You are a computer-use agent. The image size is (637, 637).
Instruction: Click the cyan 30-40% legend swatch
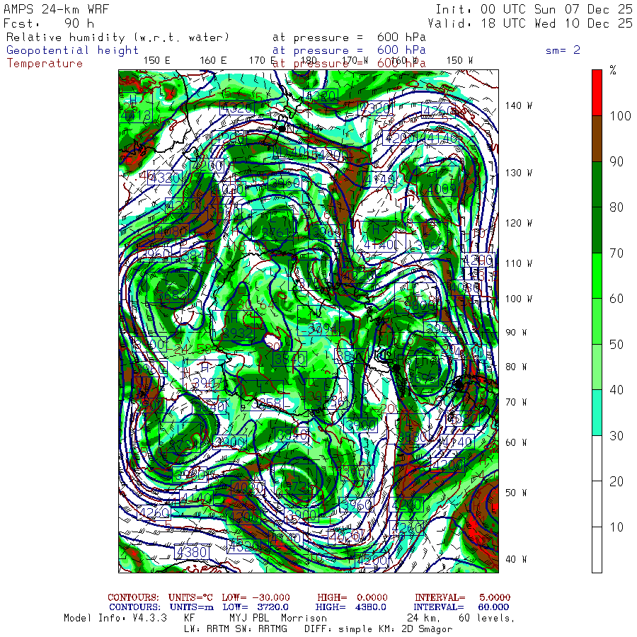(x=597, y=413)
